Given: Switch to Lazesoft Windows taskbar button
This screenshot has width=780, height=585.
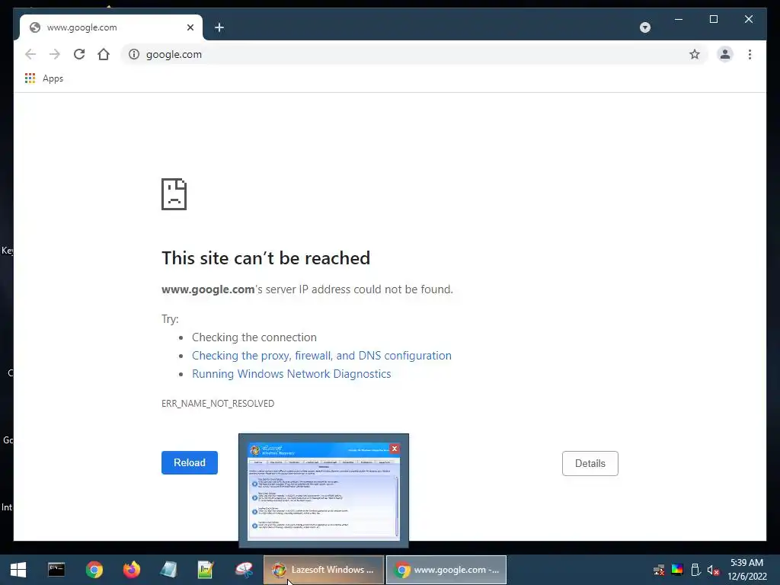Looking at the screenshot, I should 324,570.
